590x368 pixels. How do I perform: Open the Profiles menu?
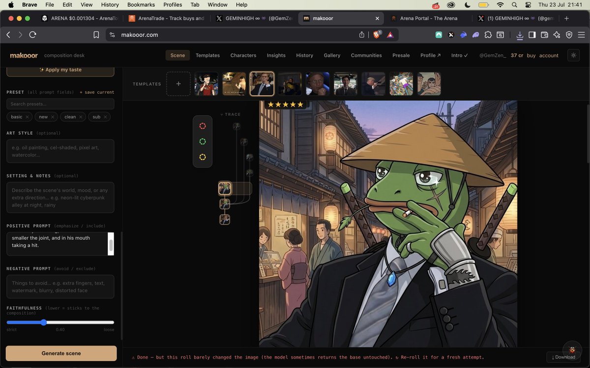pyautogui.click(x=173, y=4)
